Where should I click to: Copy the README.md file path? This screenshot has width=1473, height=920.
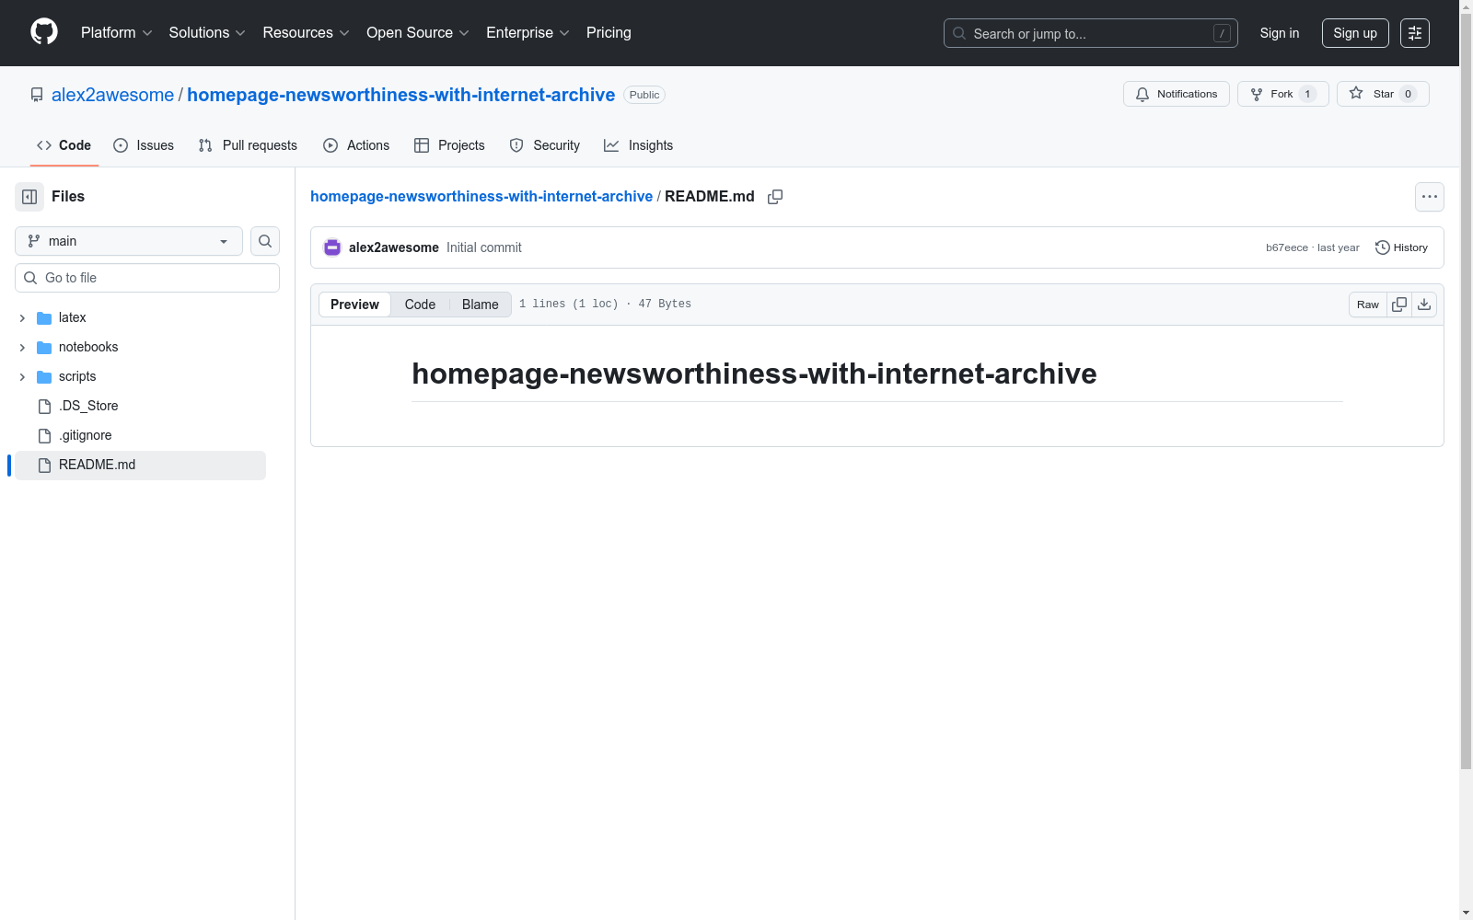tap(775, 197)
